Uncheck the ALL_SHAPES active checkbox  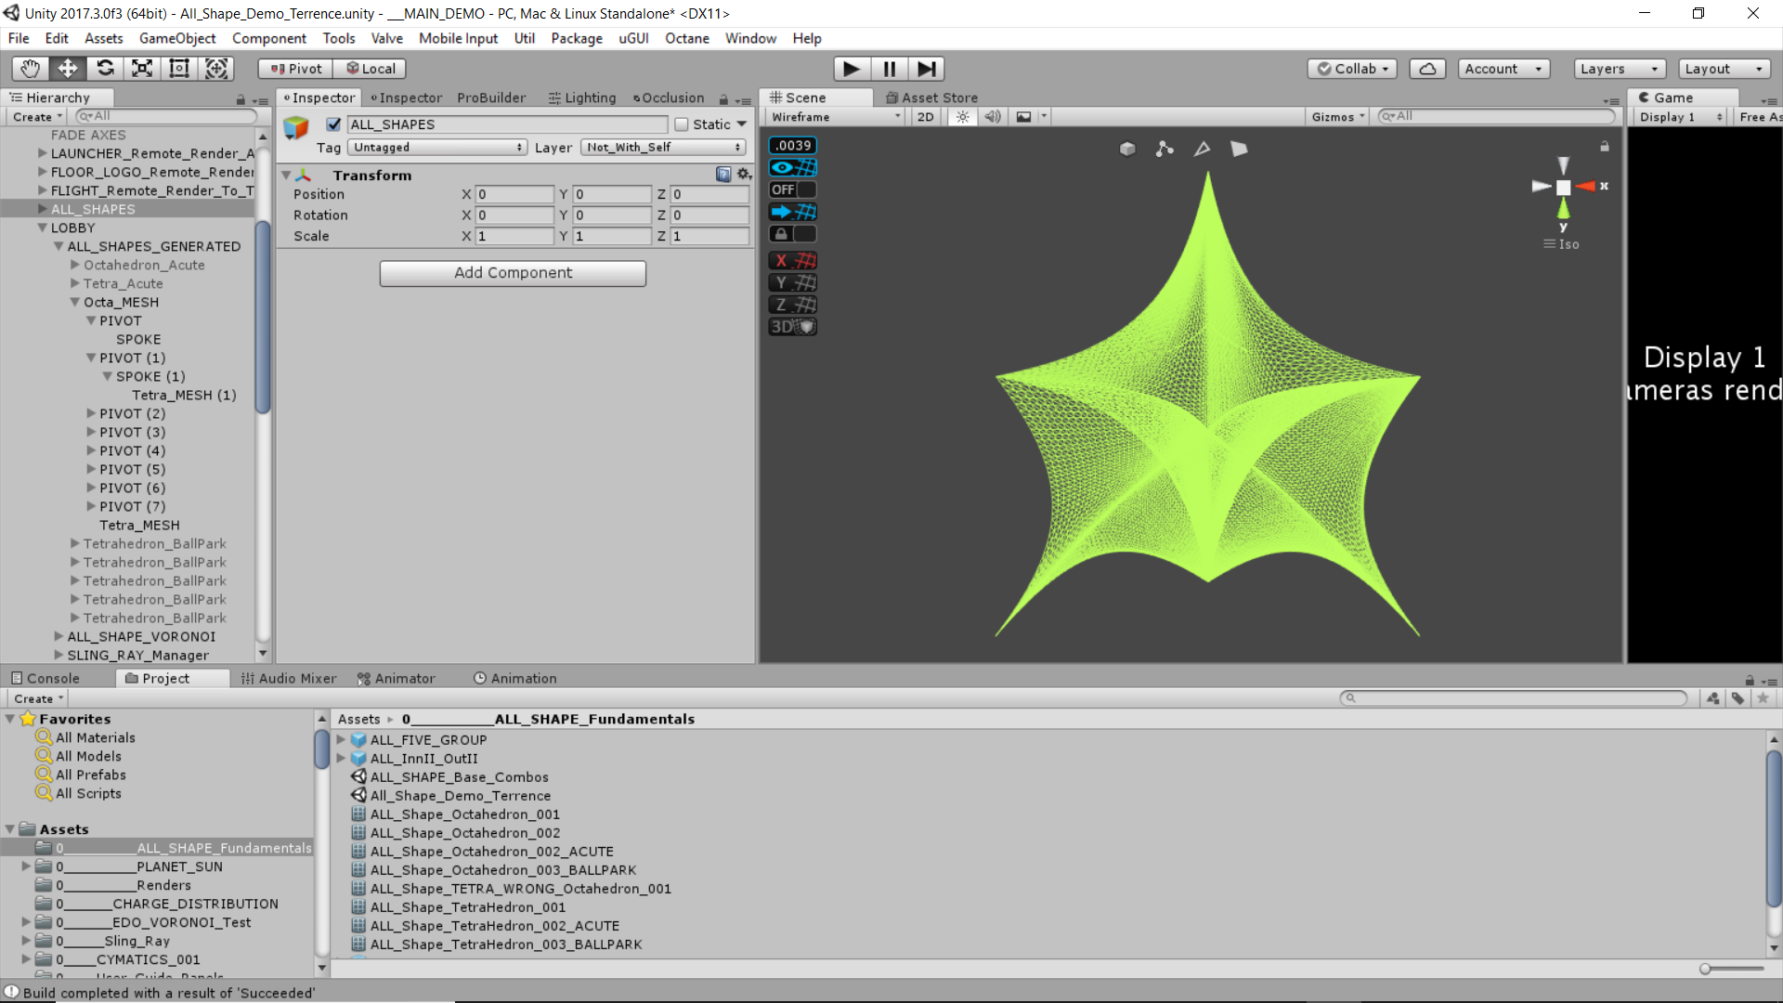tap(333, 124)
